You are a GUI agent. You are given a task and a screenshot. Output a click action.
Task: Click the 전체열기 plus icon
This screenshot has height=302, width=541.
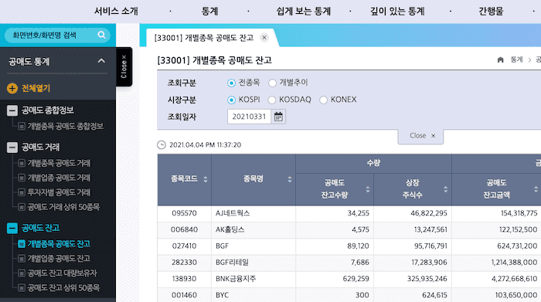click(x=12, y=88)
